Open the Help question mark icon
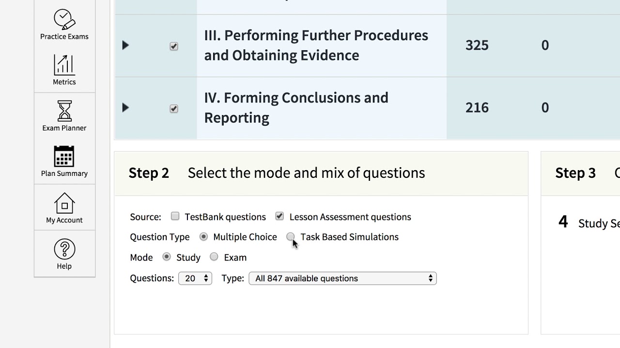 64,249
